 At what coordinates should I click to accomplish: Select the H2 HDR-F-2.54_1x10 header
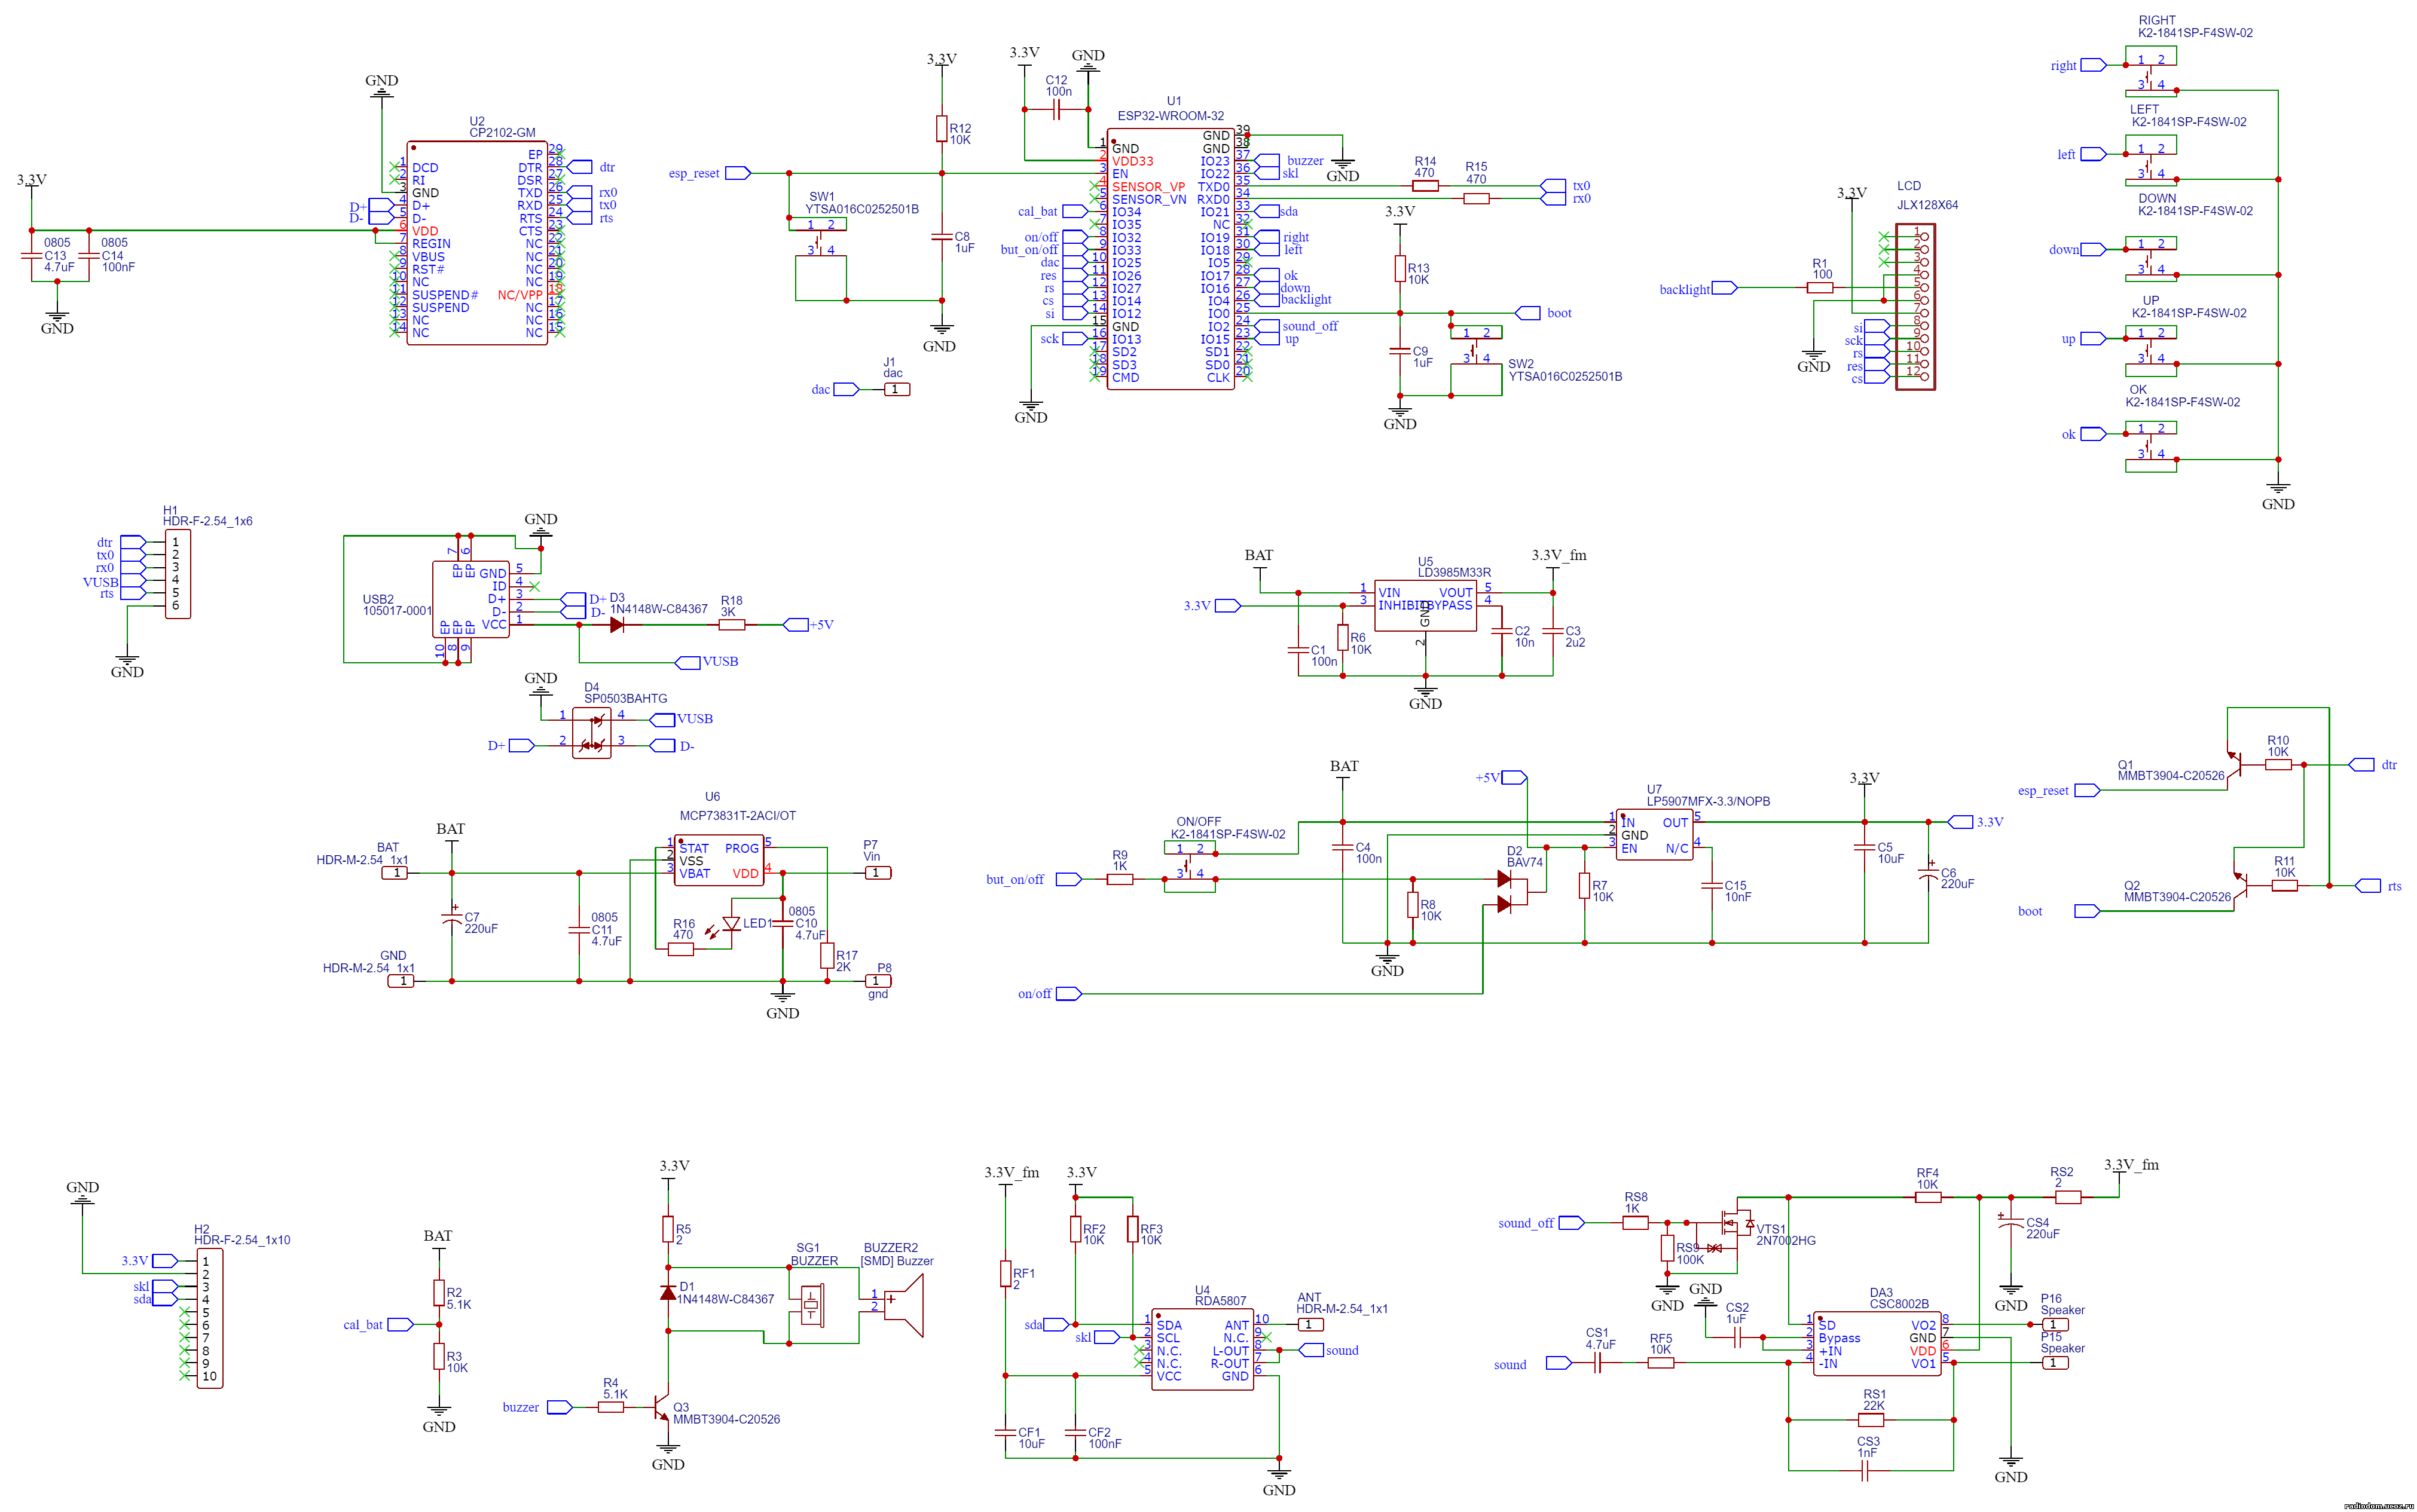tap(209, 1318)
